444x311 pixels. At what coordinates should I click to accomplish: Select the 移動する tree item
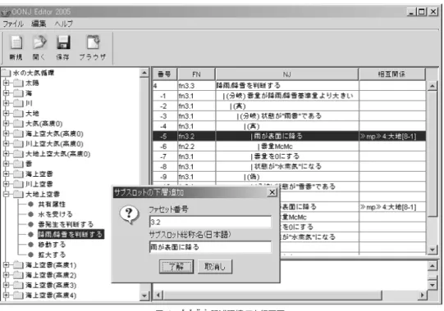click(52, 245)
